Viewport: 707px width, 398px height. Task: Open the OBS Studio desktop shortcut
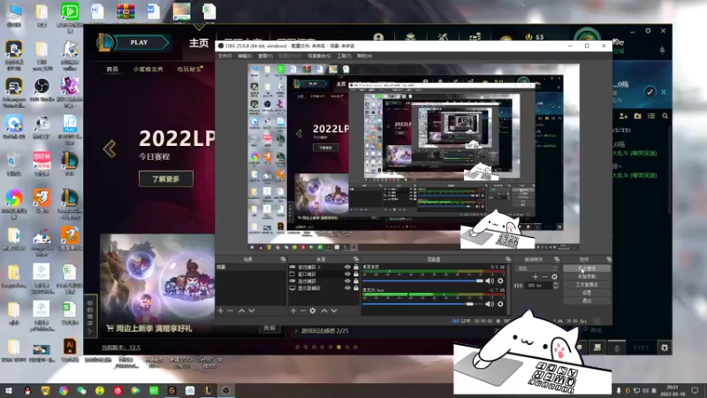click(42, 89)
